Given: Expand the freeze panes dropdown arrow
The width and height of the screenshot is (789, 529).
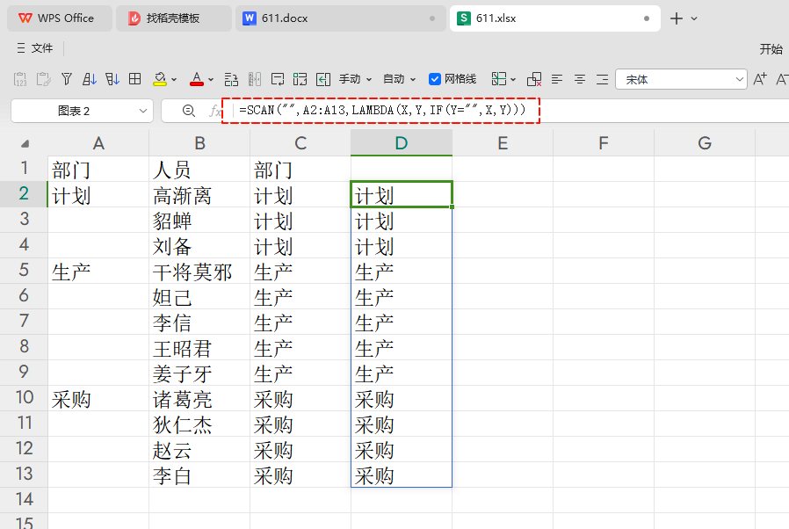Looking at the screenshot, I should pos(513,80).
